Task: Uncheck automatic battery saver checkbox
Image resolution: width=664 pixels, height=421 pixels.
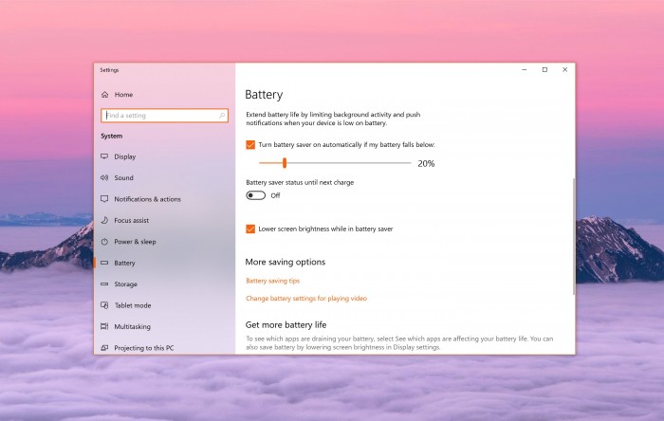Action: (x=250, y=144)
